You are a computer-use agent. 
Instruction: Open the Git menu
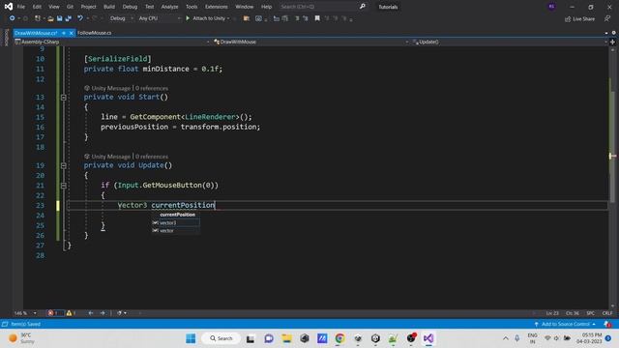point(70,7)
